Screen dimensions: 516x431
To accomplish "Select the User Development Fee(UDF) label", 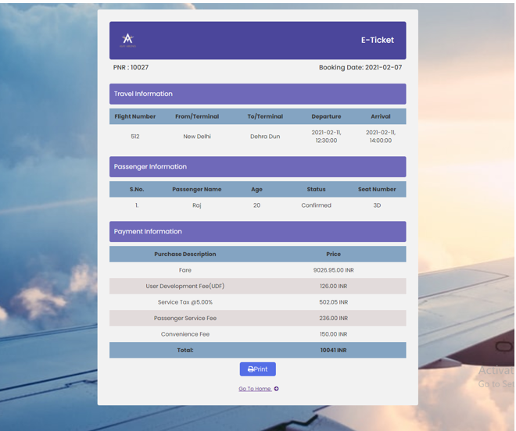I will [x=185, y=286].
